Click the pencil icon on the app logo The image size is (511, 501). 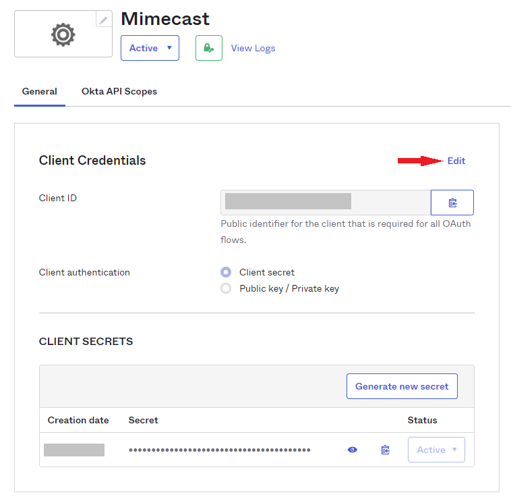pyautogui.click(x=103, y=20)
